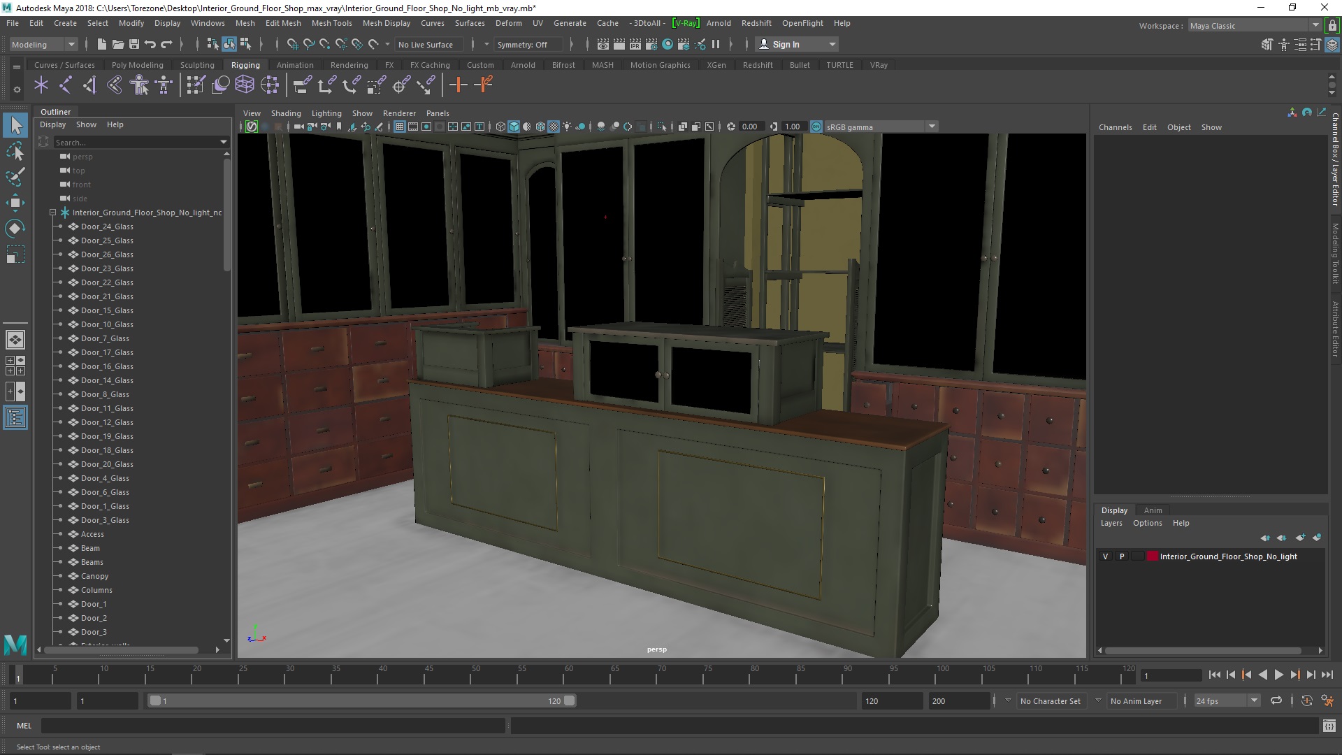Select the arrow Select Tool in toolbox
Screen dimensions: 1342x755
[x=15, y=126]
